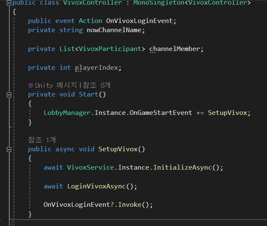
Task: Click the Action type keyword
Action: [x=90, y=21]
